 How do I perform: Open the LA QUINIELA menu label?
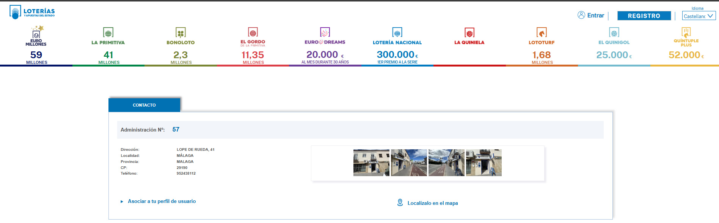click(x=469, y=42)
